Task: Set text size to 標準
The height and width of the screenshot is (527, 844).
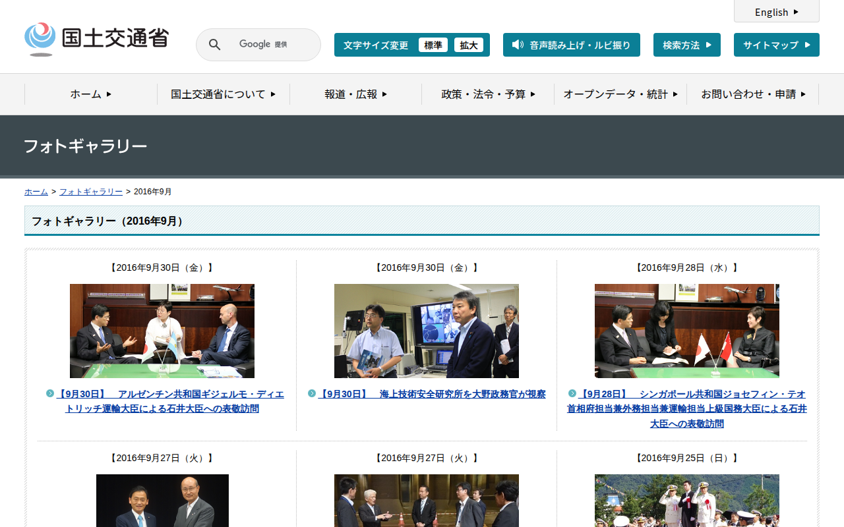Action: point(433,45)
